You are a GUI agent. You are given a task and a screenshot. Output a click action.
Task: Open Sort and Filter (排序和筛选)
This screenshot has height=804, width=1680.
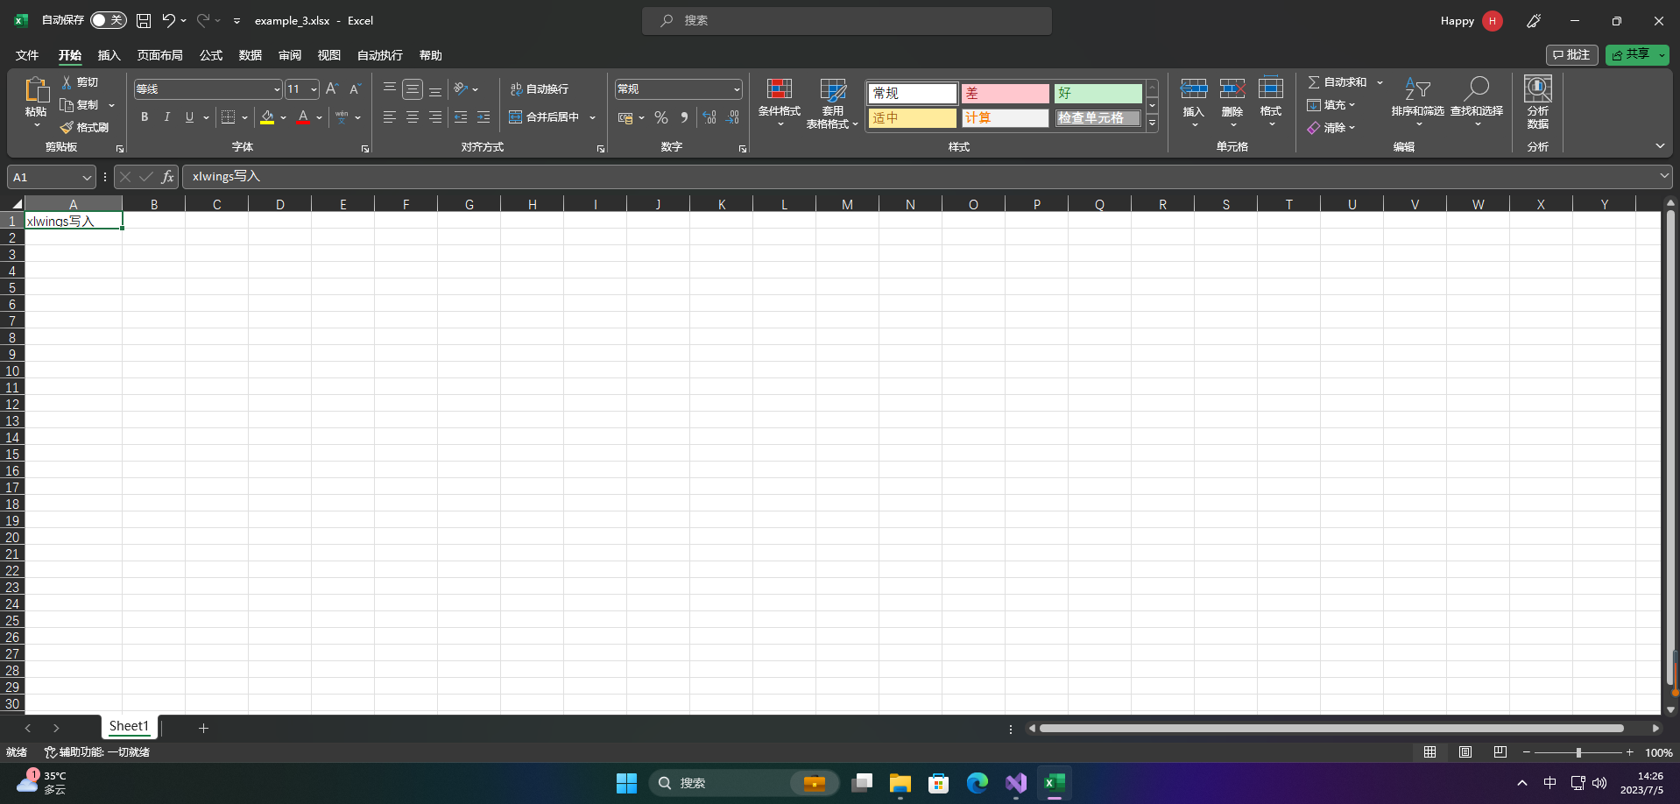click(x=1417, y=102)
